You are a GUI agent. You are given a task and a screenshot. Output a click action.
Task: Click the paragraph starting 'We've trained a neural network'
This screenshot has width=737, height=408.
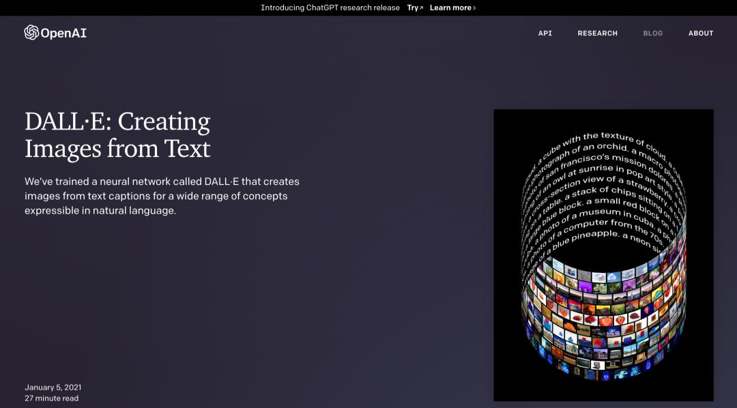pos(162,196)
